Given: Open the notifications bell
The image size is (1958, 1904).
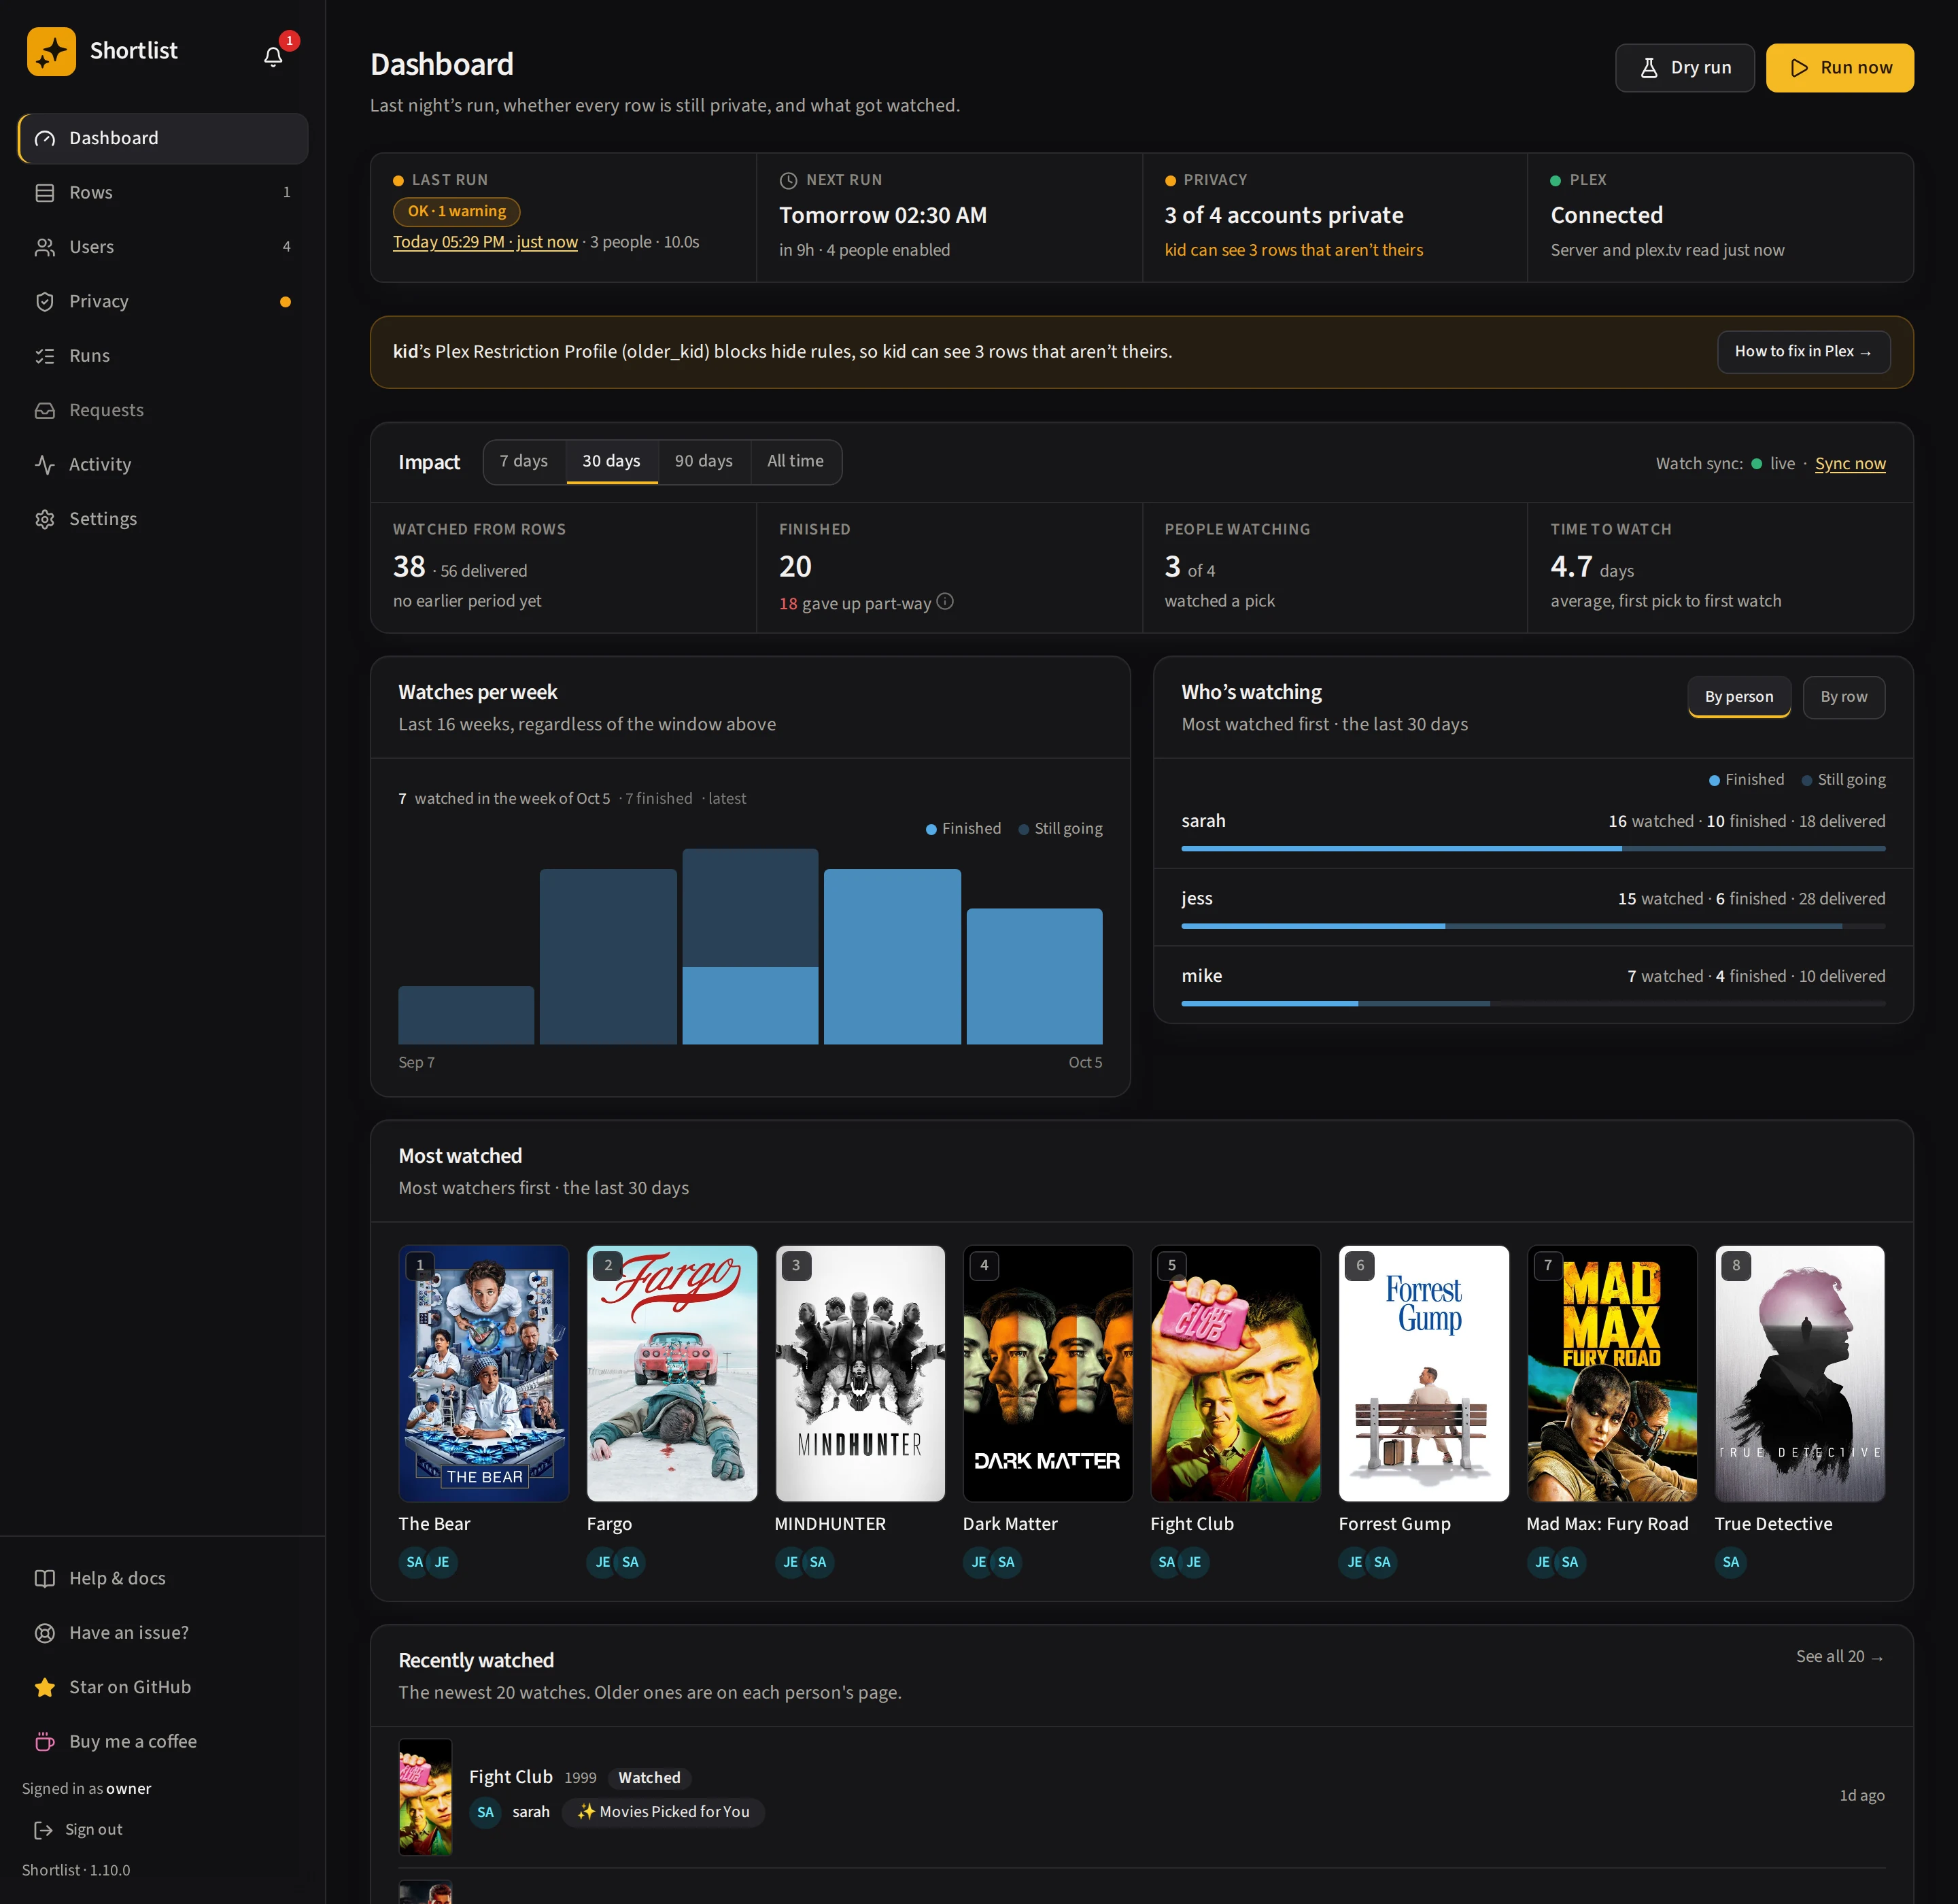Looking at the screenshot, I should pyautogui.click(x=273, y=57).
